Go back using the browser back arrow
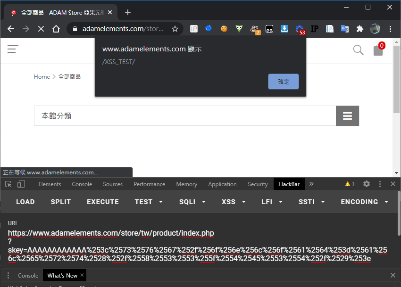 click(11, 29)
